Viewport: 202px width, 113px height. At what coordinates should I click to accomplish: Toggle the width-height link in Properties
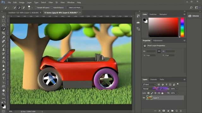pos(159,51)
